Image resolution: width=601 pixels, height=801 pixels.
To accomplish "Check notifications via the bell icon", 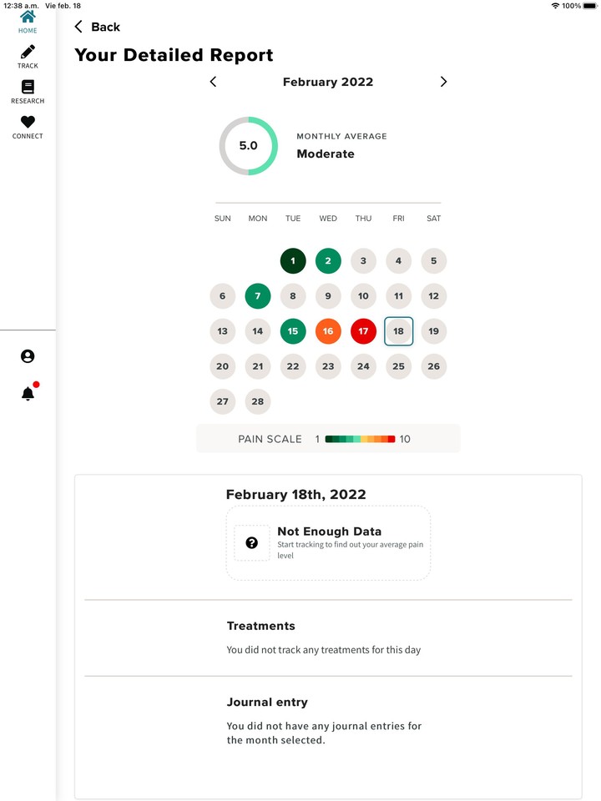I will coord(28,393).
